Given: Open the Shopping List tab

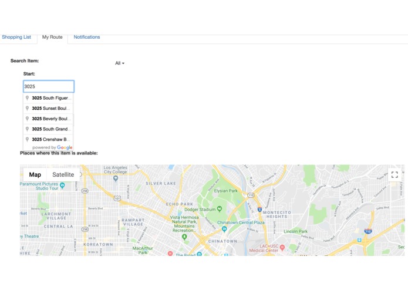Looking at the screenshot, I should coord(16,37).
